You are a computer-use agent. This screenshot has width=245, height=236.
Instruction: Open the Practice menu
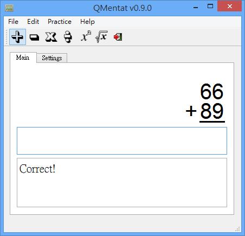pyautogui.click(x=60, y=22)
